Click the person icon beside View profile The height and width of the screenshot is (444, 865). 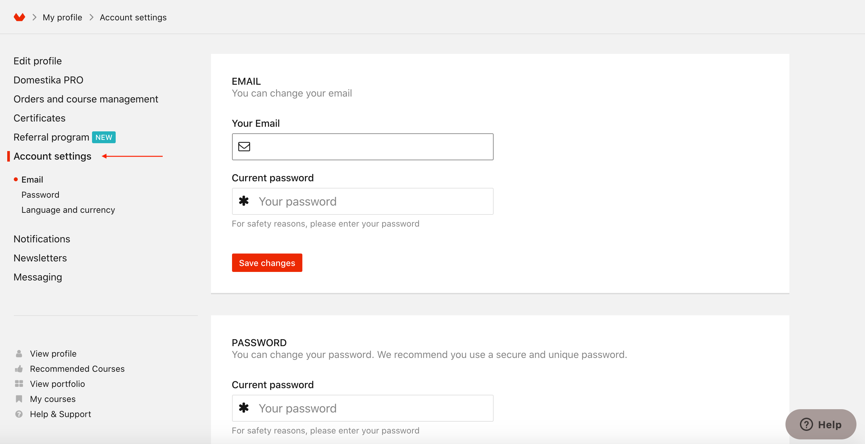point(19,353)
